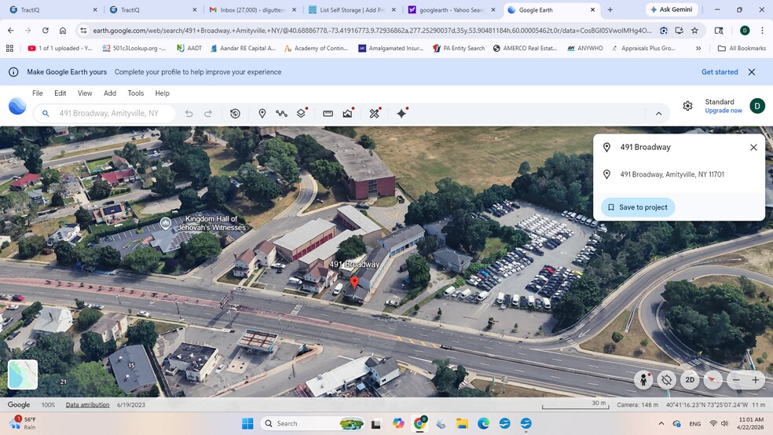Viewport: 773px width, 435px height.
Task: Open the File menu
Action: [x=38, y=93]
